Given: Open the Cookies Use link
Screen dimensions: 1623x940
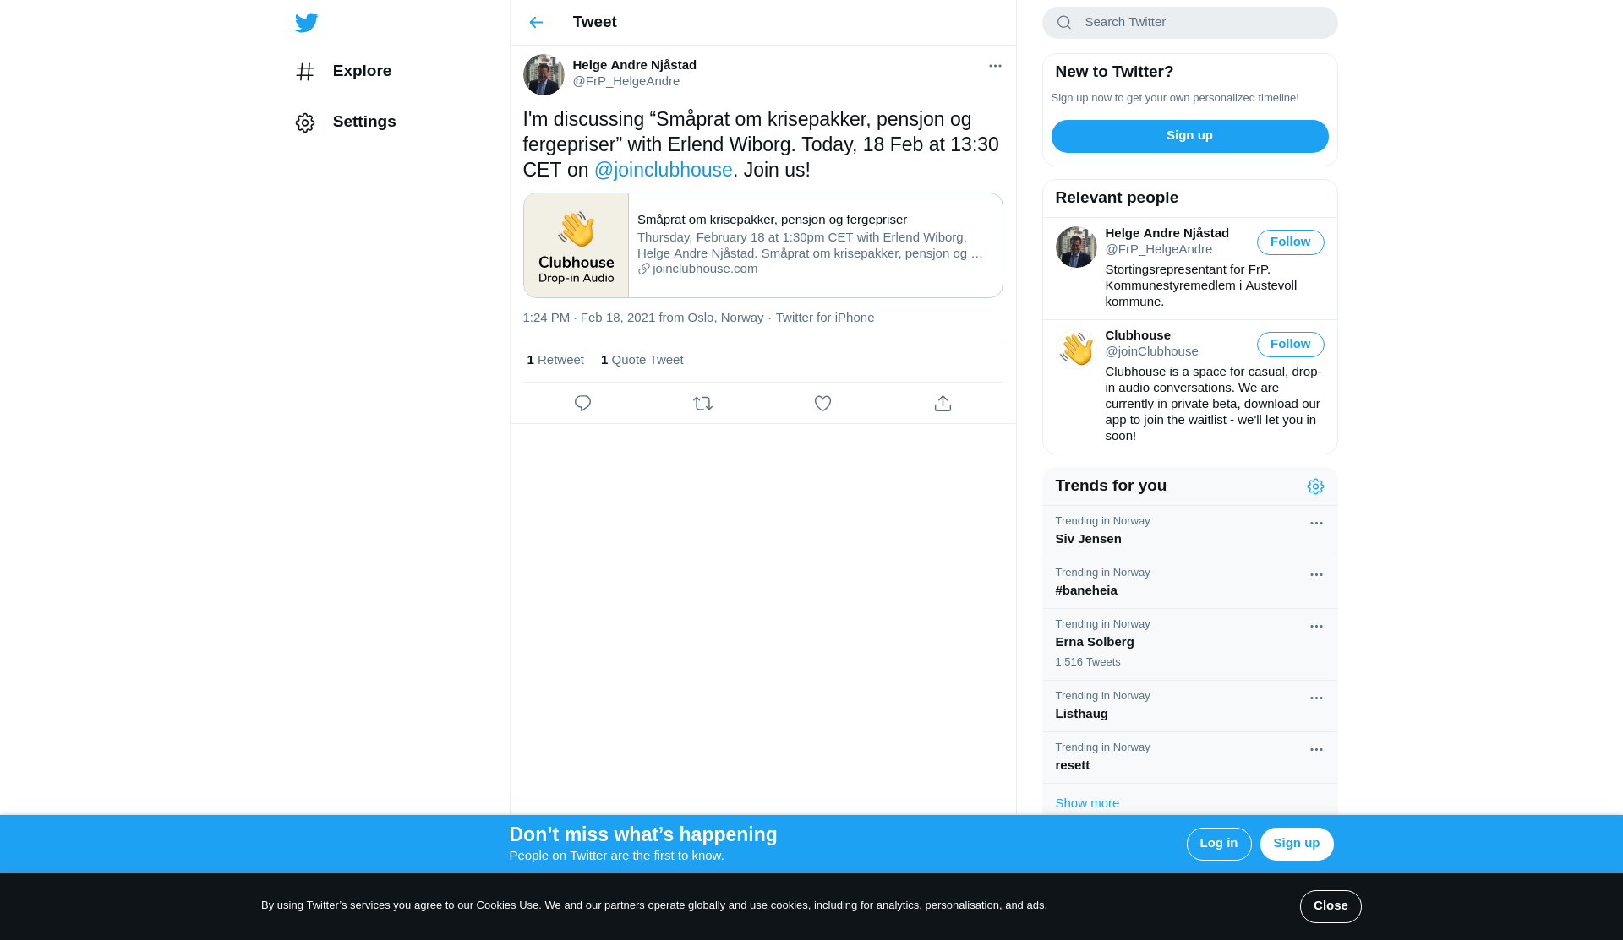Looking at the screenshot, I should click(507, 905).
